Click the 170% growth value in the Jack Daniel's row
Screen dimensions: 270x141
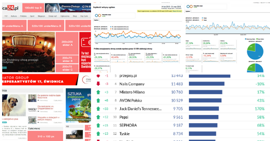(x=260, y=109)
